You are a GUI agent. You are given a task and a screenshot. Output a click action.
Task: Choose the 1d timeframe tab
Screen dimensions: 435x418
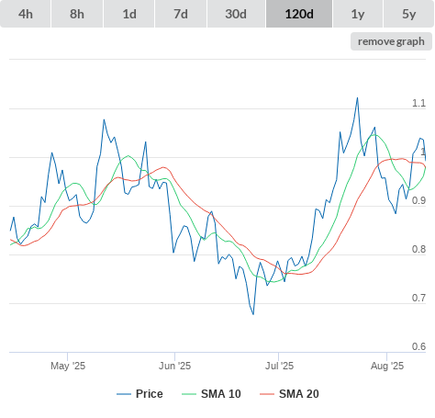pyautogui.click(x=129, y=14)
